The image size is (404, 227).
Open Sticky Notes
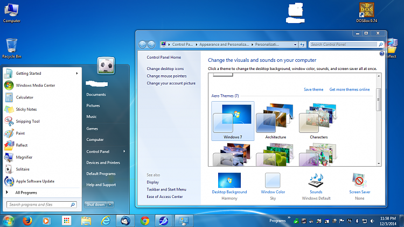tap(41, 109)
